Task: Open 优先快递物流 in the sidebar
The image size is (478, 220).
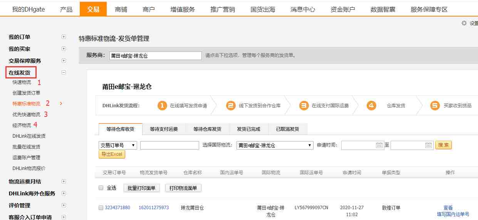Action: pyautogui.click(x=26, y=114)
